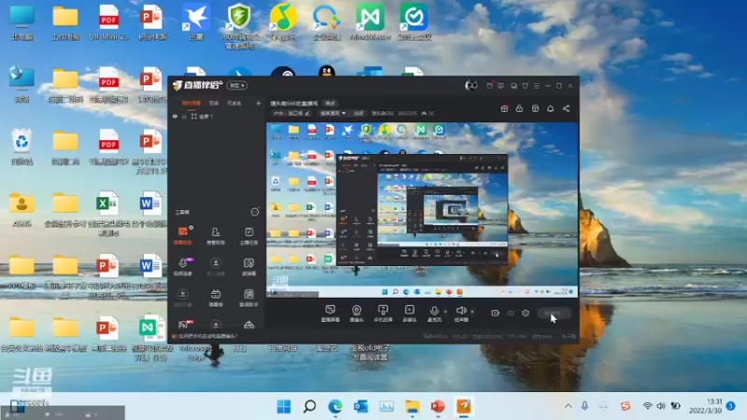
Task: Open the tool with red badge in bottom toolbox row
Action: click(184, 325)
